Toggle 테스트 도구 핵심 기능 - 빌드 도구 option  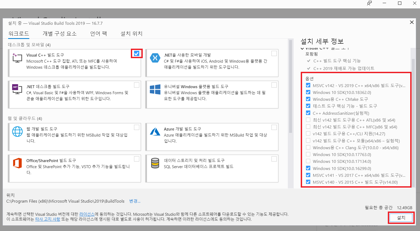(308, 106)
